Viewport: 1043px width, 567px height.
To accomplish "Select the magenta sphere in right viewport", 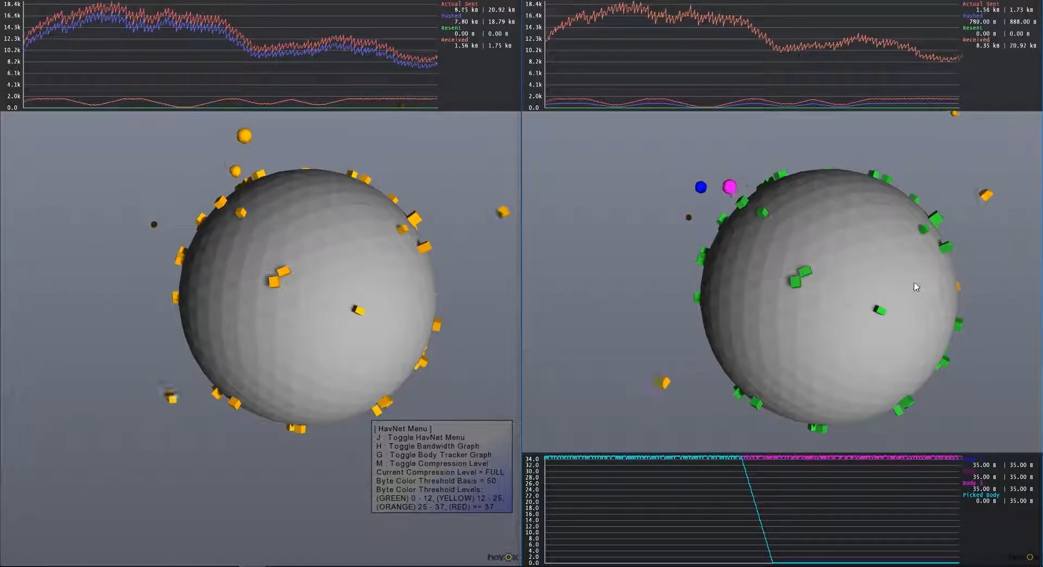I will (x=730, y=187).
